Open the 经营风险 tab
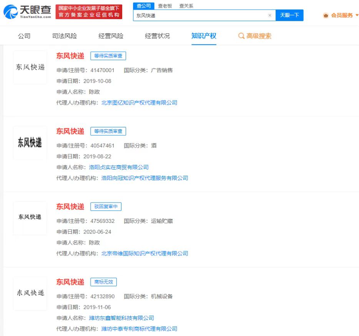The height and width of the screenshot is (336, 359). pyautogui.click(x=111, y=36)
